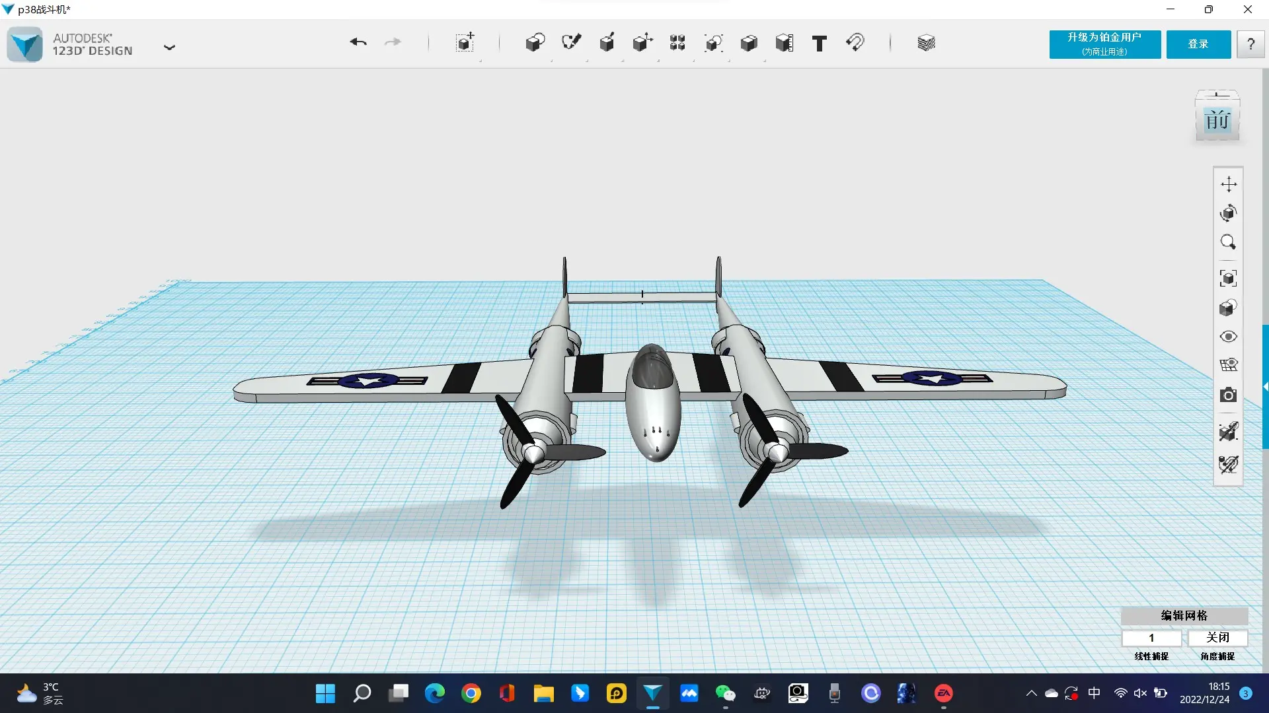Screen dimensions: 1269x713
Task: Open WeChat from the taskbar
Action: 726,693
